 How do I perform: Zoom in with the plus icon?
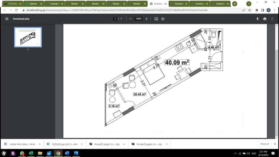point(146,19)
